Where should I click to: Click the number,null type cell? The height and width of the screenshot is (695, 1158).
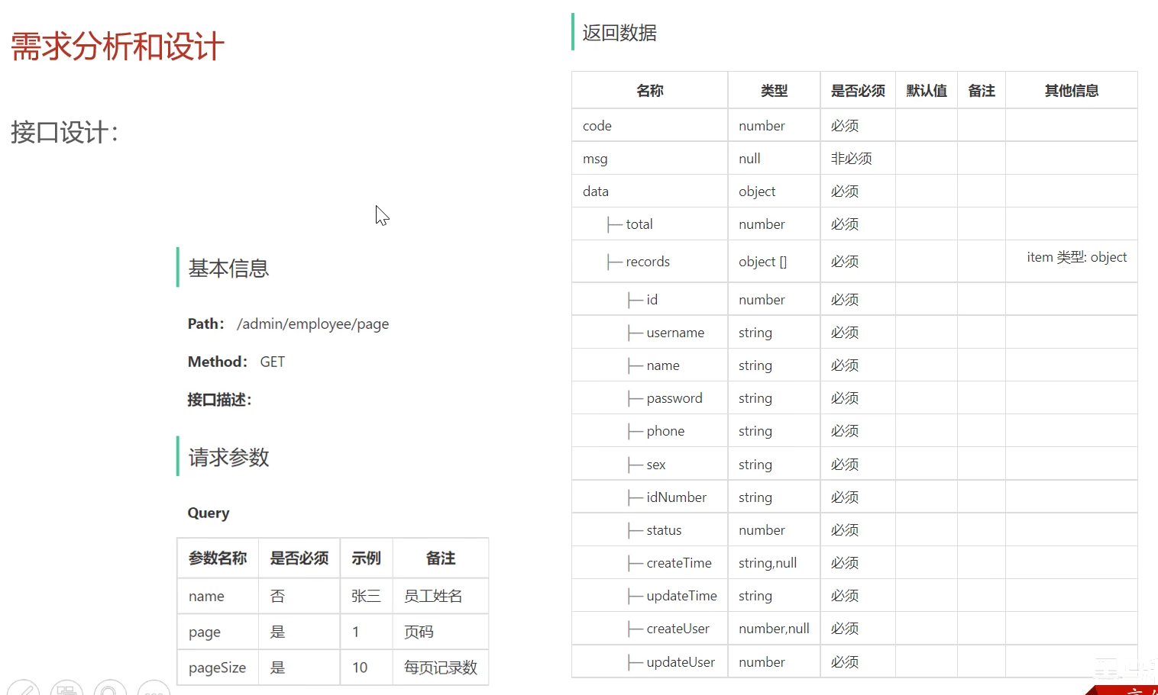pyautogui.click(x=774, y=629)
